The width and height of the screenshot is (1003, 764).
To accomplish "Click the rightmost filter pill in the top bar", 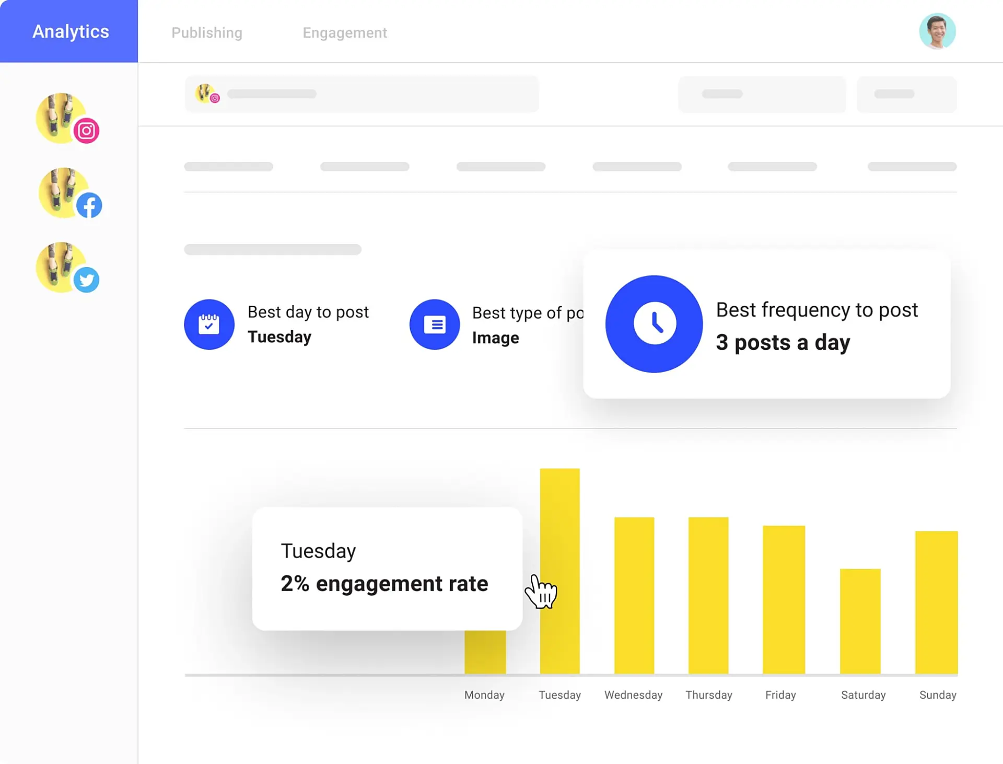I will click(x=906, y=94).
